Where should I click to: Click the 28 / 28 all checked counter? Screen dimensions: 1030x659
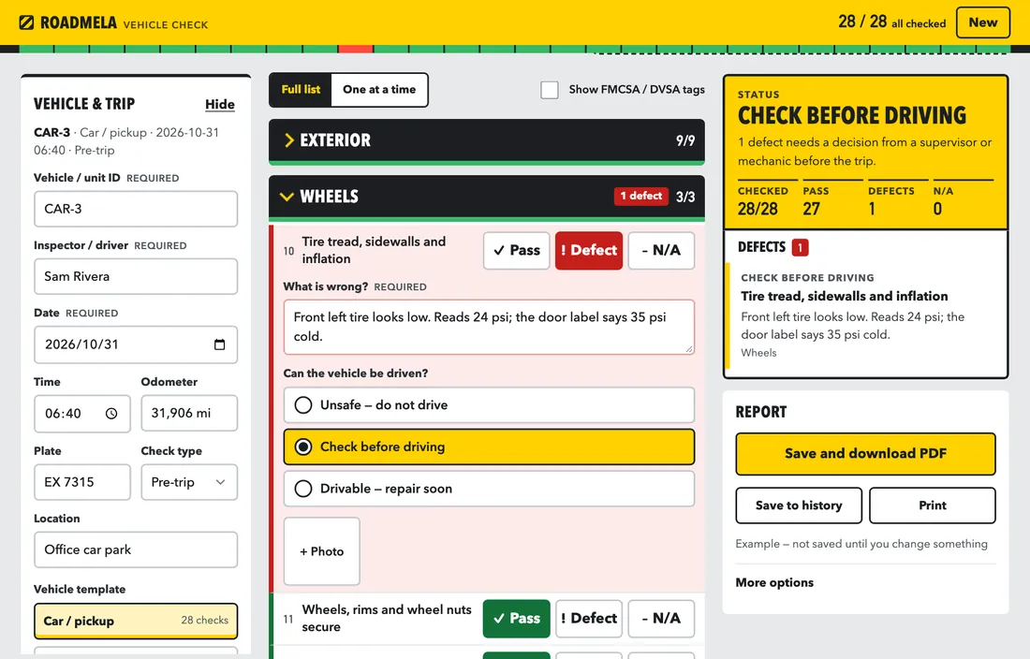coord(892,22)
